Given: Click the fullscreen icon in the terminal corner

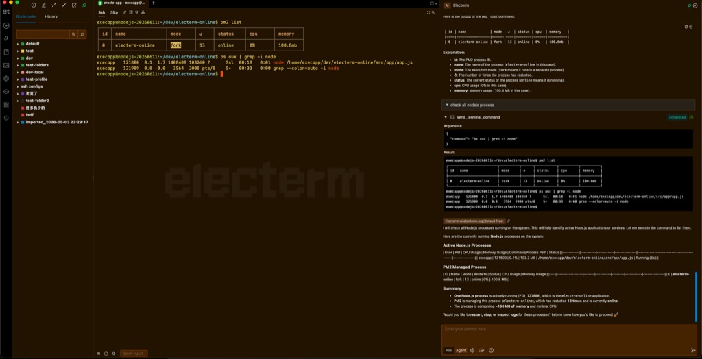Looking at the screenshot, I should click(428, 12).
